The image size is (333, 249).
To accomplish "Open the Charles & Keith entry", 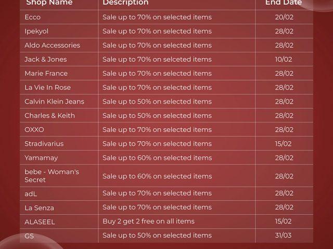I will (49, 115).
